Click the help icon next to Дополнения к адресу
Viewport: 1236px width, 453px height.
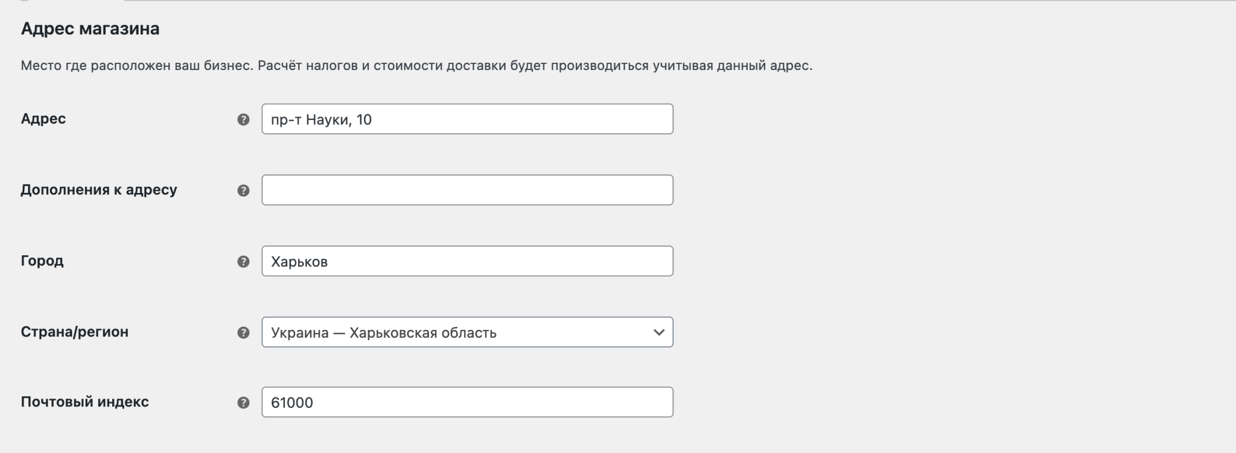(x=242, y=191)
